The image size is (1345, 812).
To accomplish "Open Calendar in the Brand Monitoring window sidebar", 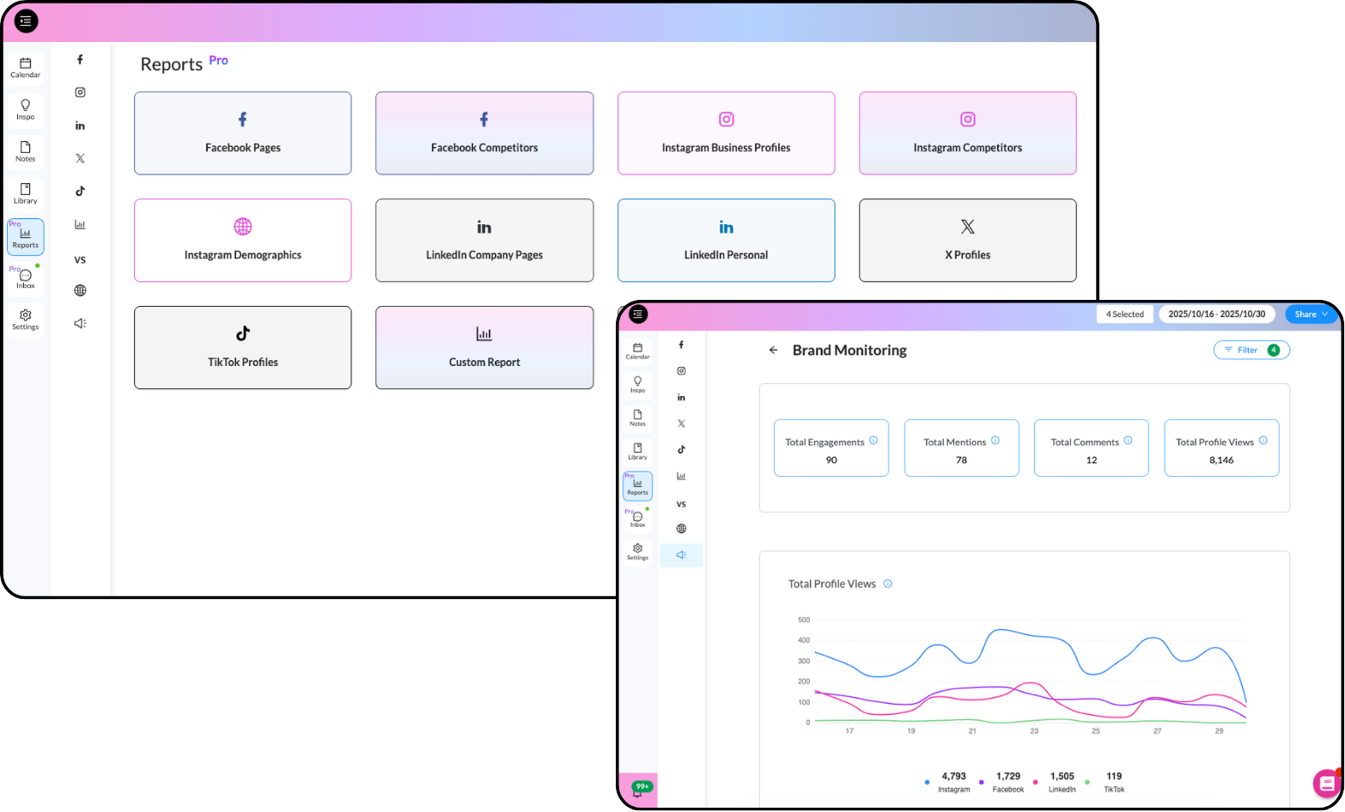I will [638, 351].
